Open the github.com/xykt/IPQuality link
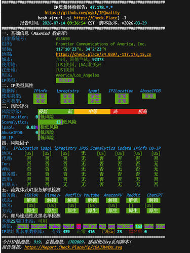190x253 pixels. coord(82,13)
